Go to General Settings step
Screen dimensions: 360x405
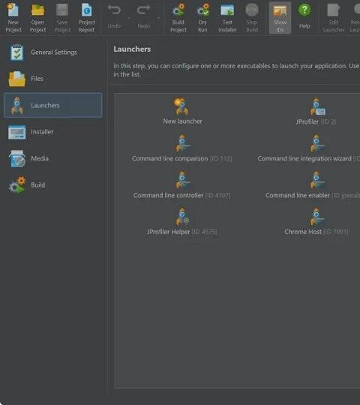53,52
